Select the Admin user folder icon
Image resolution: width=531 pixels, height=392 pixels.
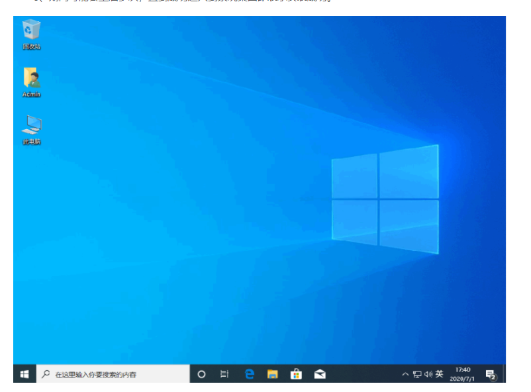coord(31,79)
